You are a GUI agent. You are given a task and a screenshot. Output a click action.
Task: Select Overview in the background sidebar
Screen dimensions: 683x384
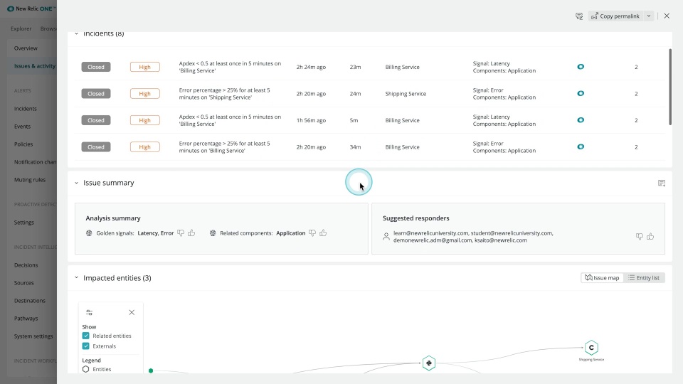pyautogui.click(x=26, y=48)
